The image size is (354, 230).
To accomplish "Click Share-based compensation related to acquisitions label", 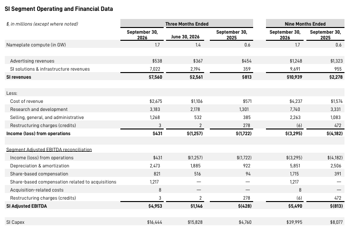I will click(x=63, y=182).
